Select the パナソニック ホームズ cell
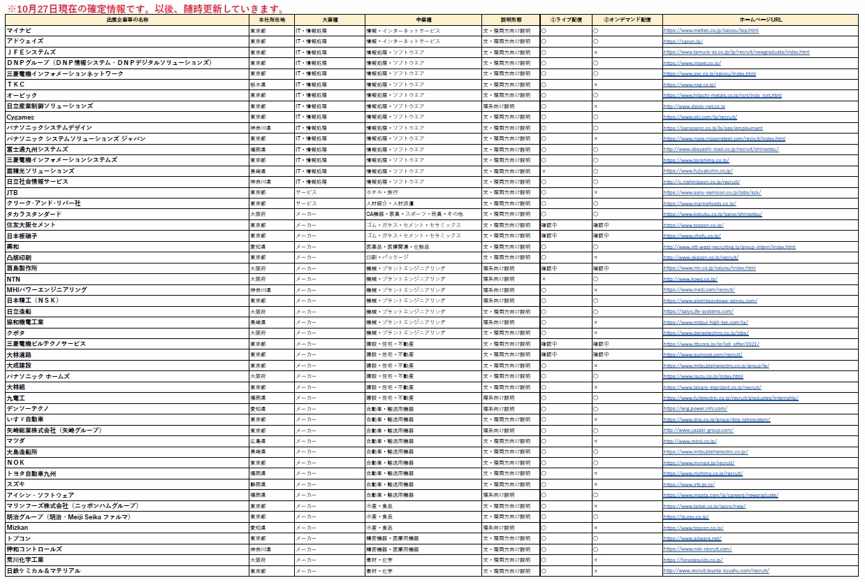 click(126, 377)
